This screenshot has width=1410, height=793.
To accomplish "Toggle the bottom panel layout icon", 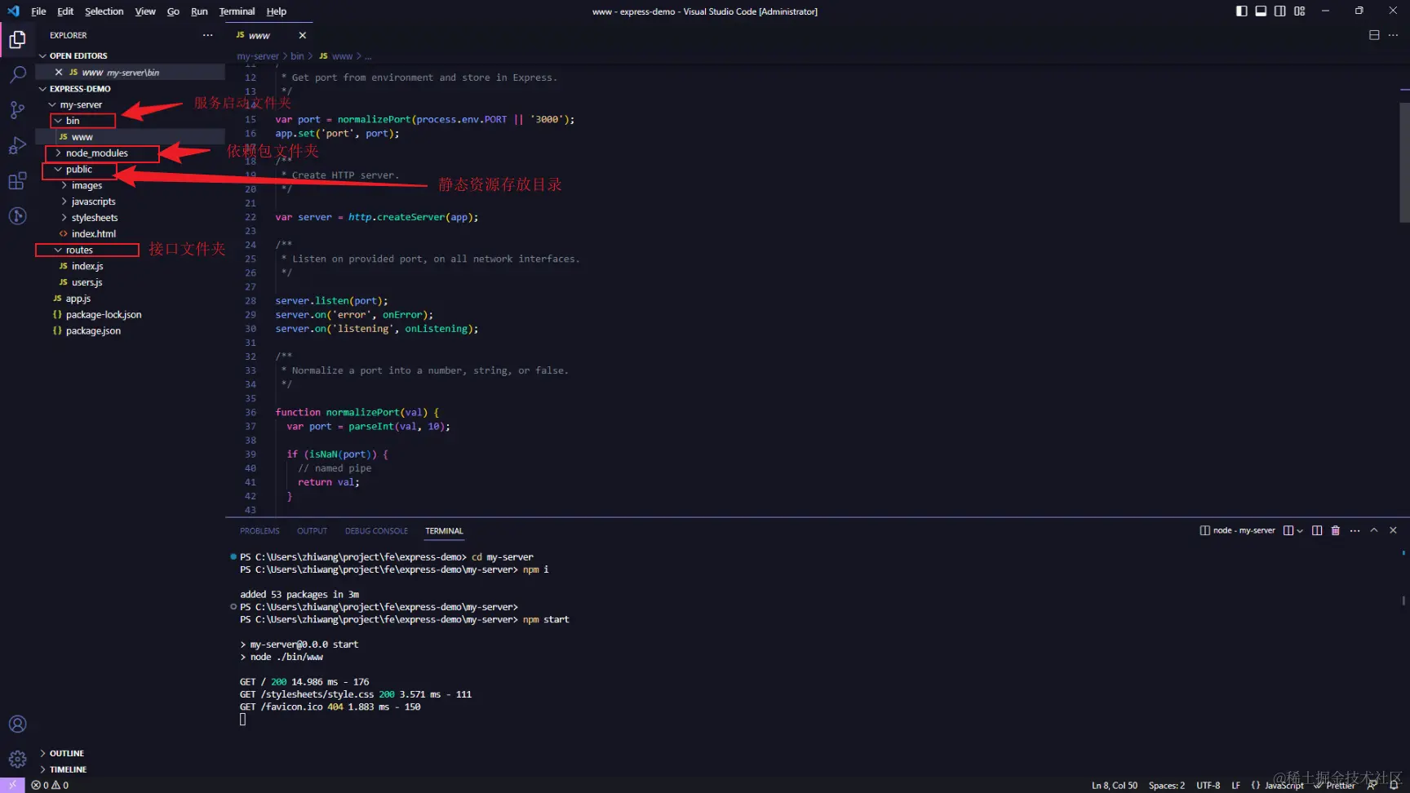I will coord(1261,11).
